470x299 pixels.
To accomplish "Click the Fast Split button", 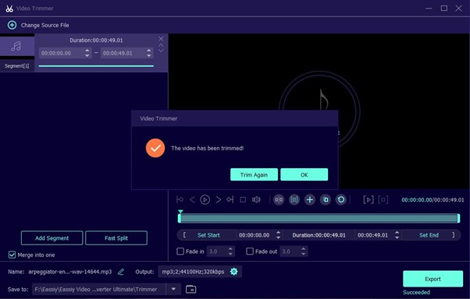I will pos(116,238).
